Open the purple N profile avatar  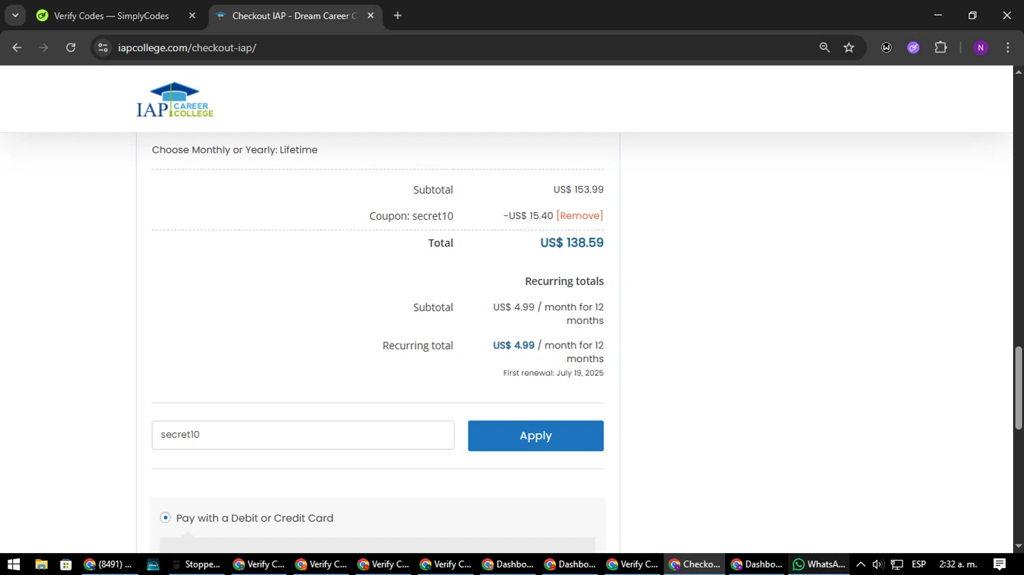[981, 48]
